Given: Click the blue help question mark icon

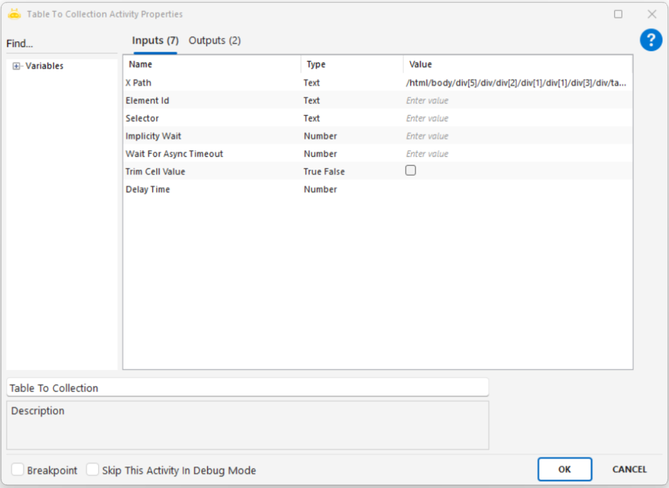Looking at the screenshot, I should [651, 41].
